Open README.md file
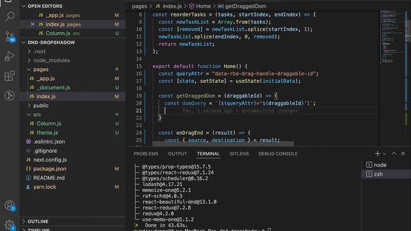 [x=73, y=178]
